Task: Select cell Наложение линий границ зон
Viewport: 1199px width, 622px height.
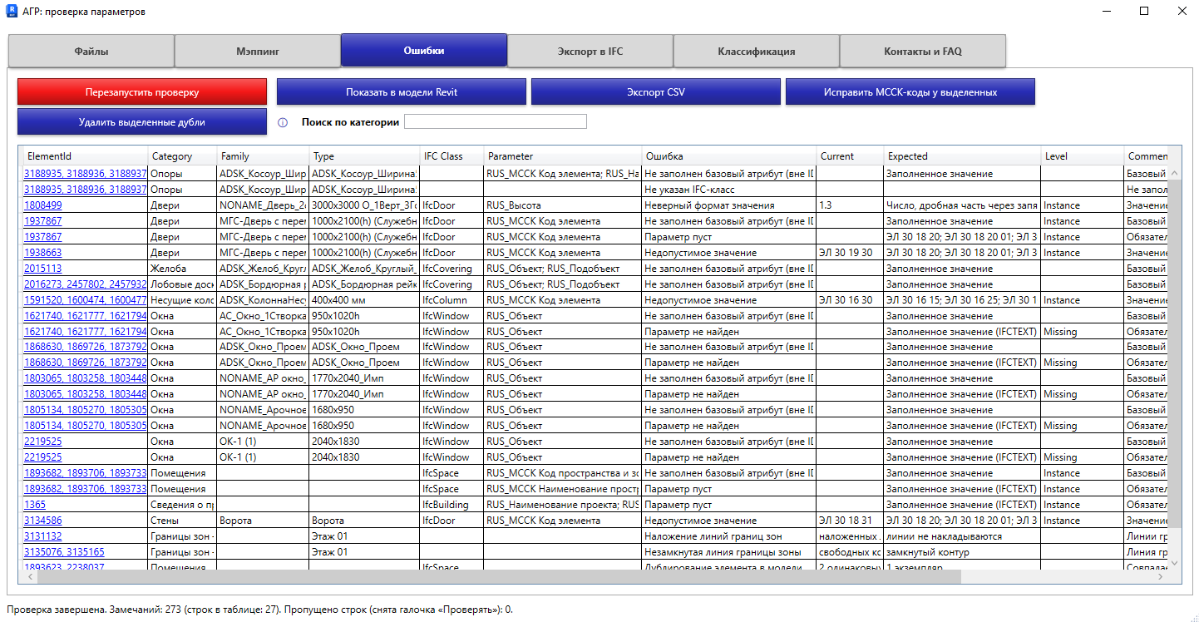Action: click(x=729, y=536)
